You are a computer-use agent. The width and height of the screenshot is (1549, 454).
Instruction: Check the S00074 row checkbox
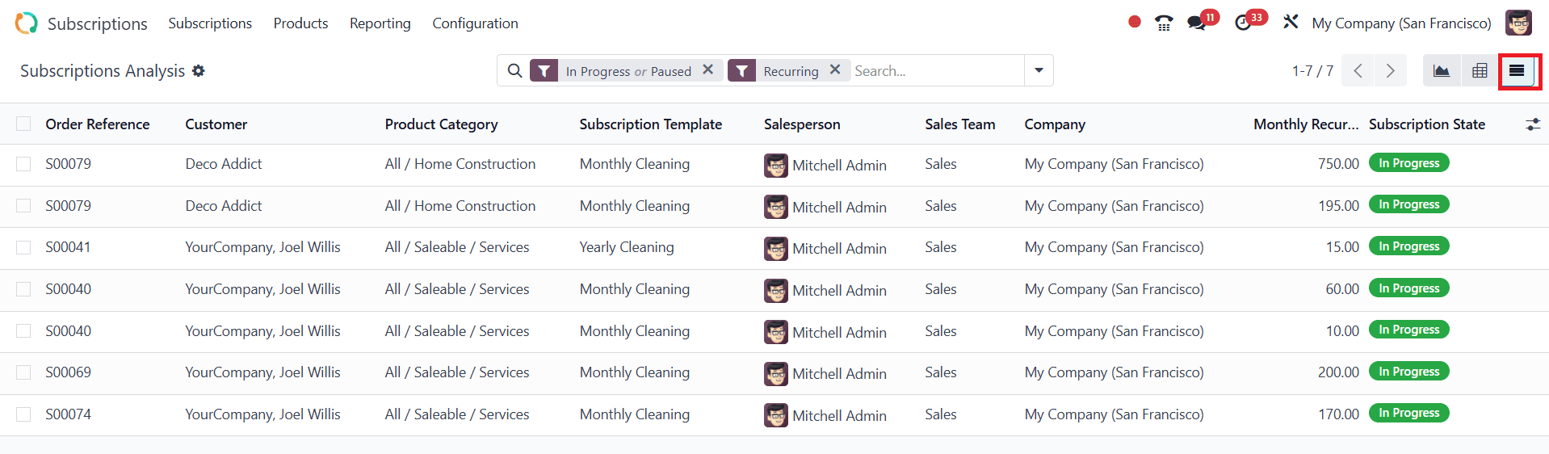pyautogui.click(x=23, y=414)
